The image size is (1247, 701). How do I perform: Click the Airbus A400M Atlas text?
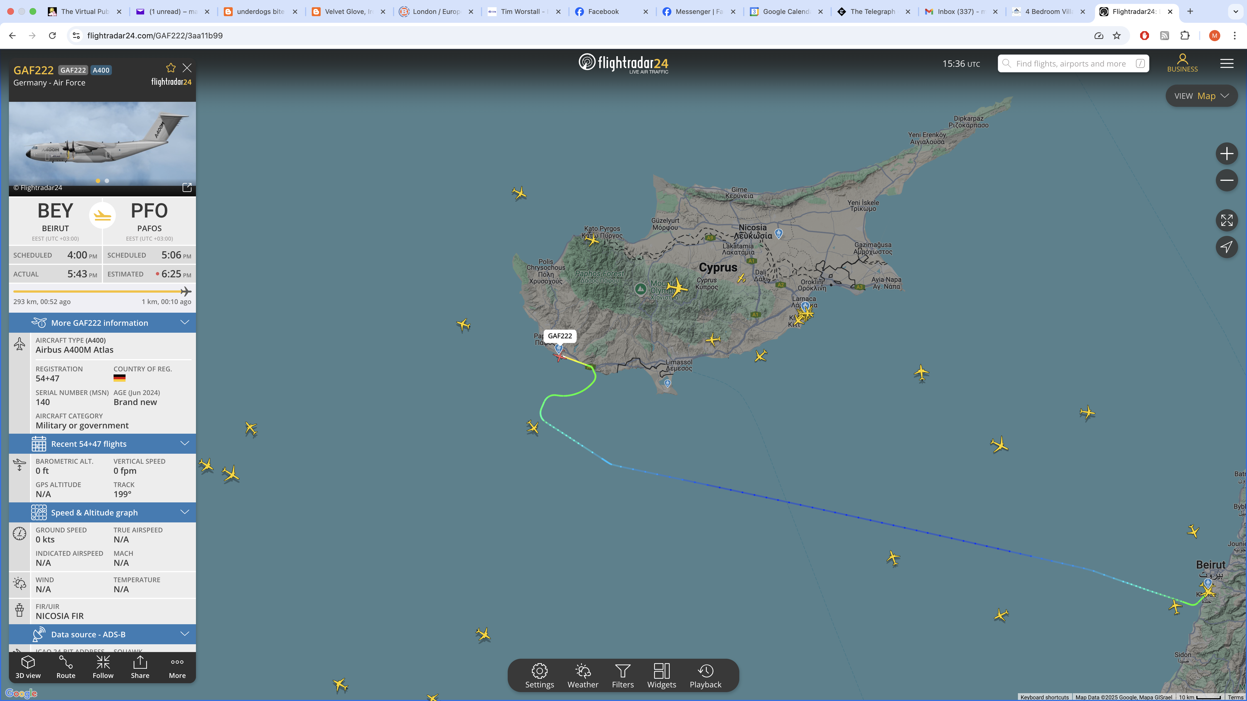pyautogui.click(x=75, y=350)
